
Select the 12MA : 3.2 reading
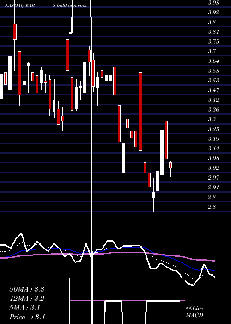click(x=27, y=299)
